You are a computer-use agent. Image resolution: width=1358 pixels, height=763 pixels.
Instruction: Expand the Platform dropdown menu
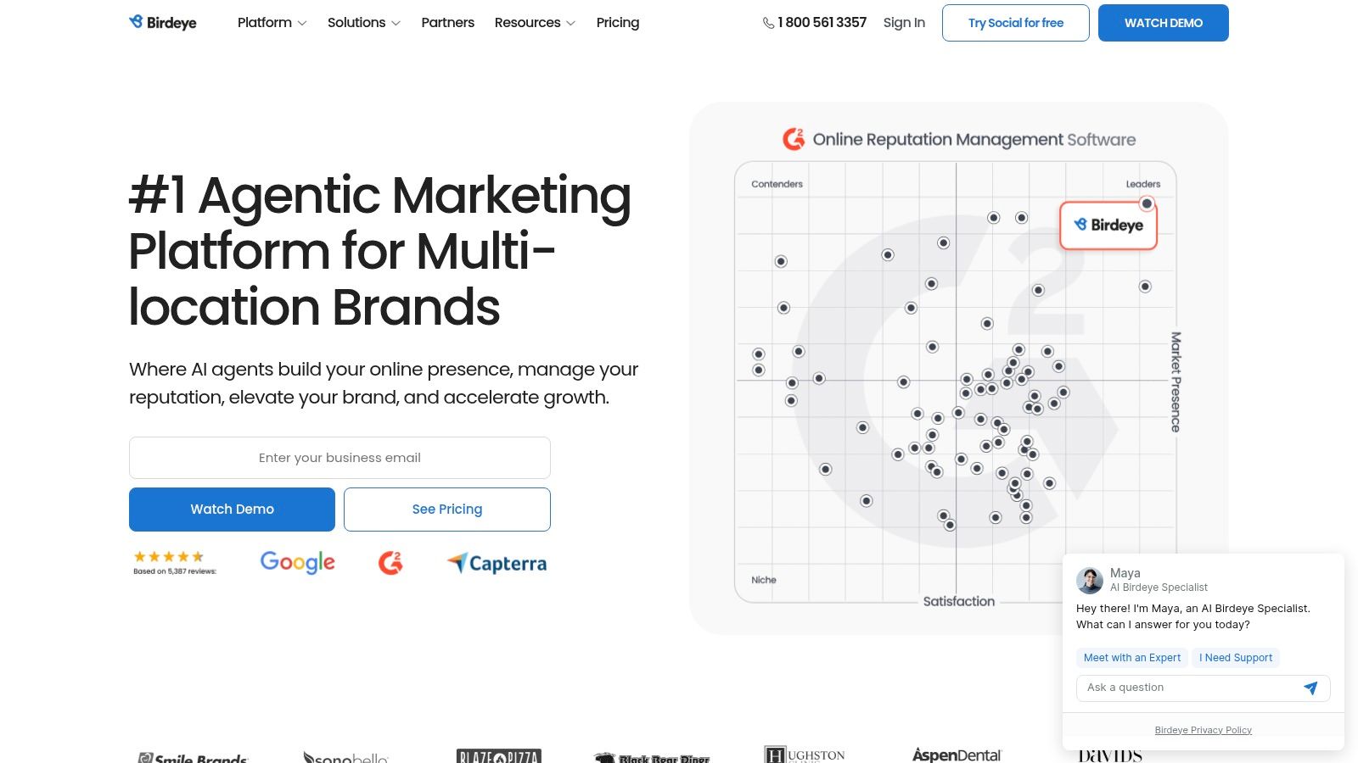(x=272, y=23)
